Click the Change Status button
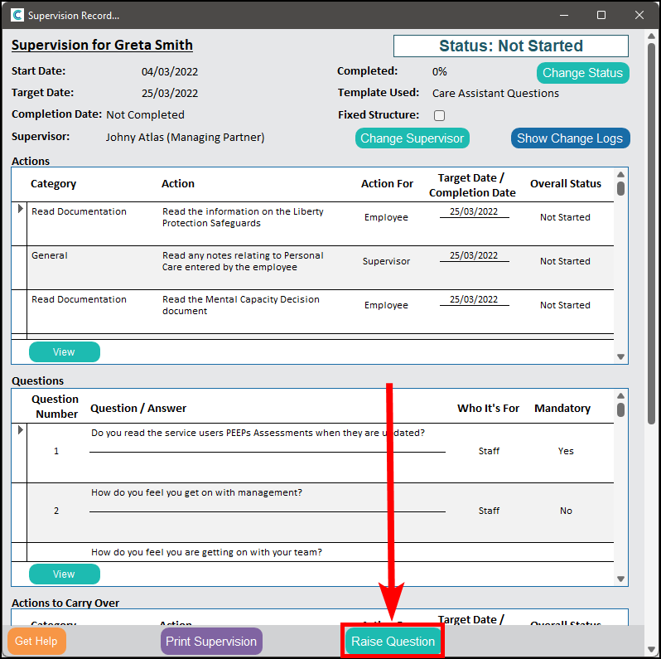The height and width of the screenshot is (659, 661). tap(582, 73)
